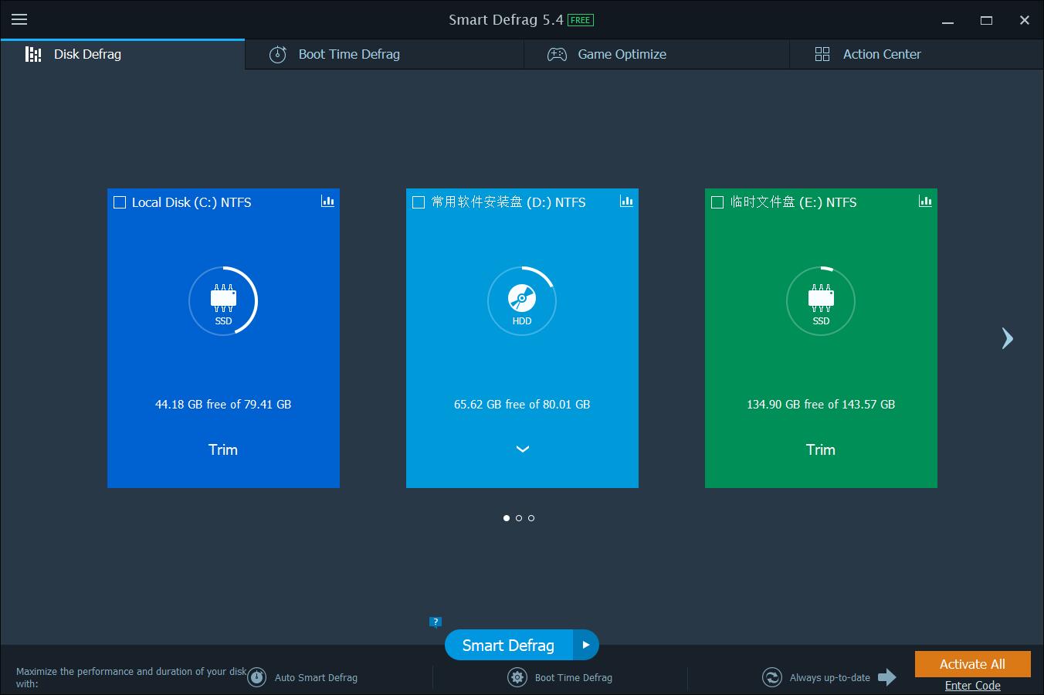
Task: Open disk report chart for D drive
Action: tap(626, 202)
